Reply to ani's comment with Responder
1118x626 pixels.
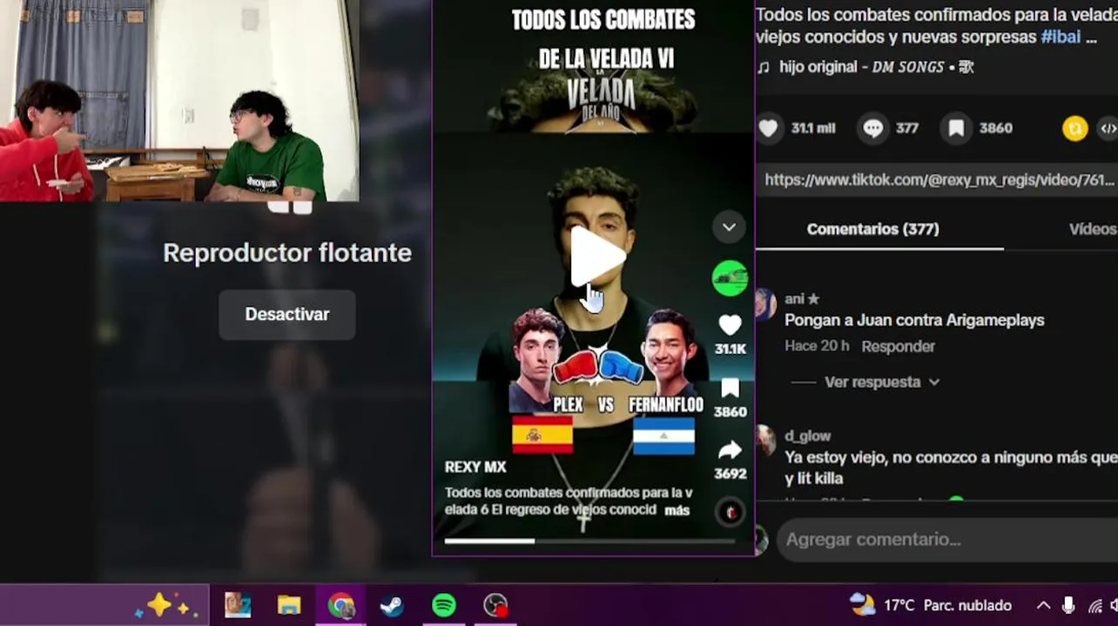coord(898,346)
